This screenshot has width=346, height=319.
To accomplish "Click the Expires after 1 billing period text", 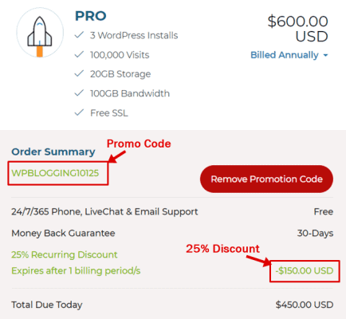I will (76, 271).
